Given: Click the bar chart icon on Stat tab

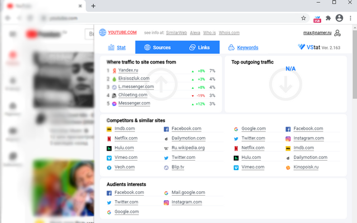Looking at the screenshot, I should pos(111,47).
